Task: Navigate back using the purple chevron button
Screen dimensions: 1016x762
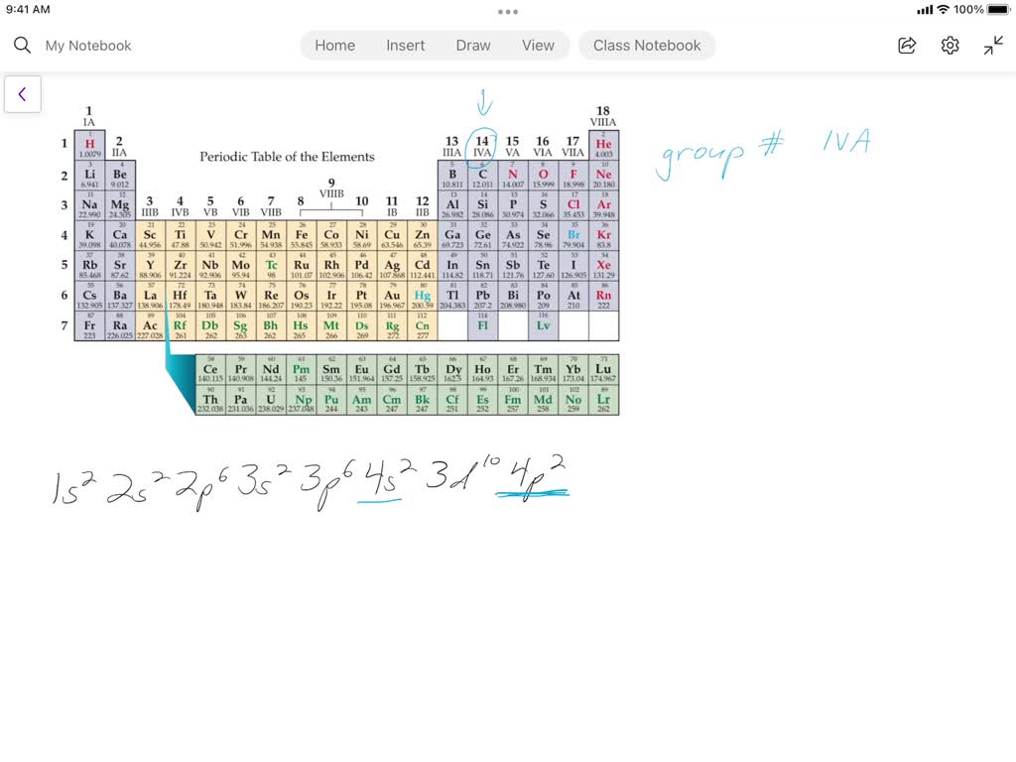Action: [22, 93]
